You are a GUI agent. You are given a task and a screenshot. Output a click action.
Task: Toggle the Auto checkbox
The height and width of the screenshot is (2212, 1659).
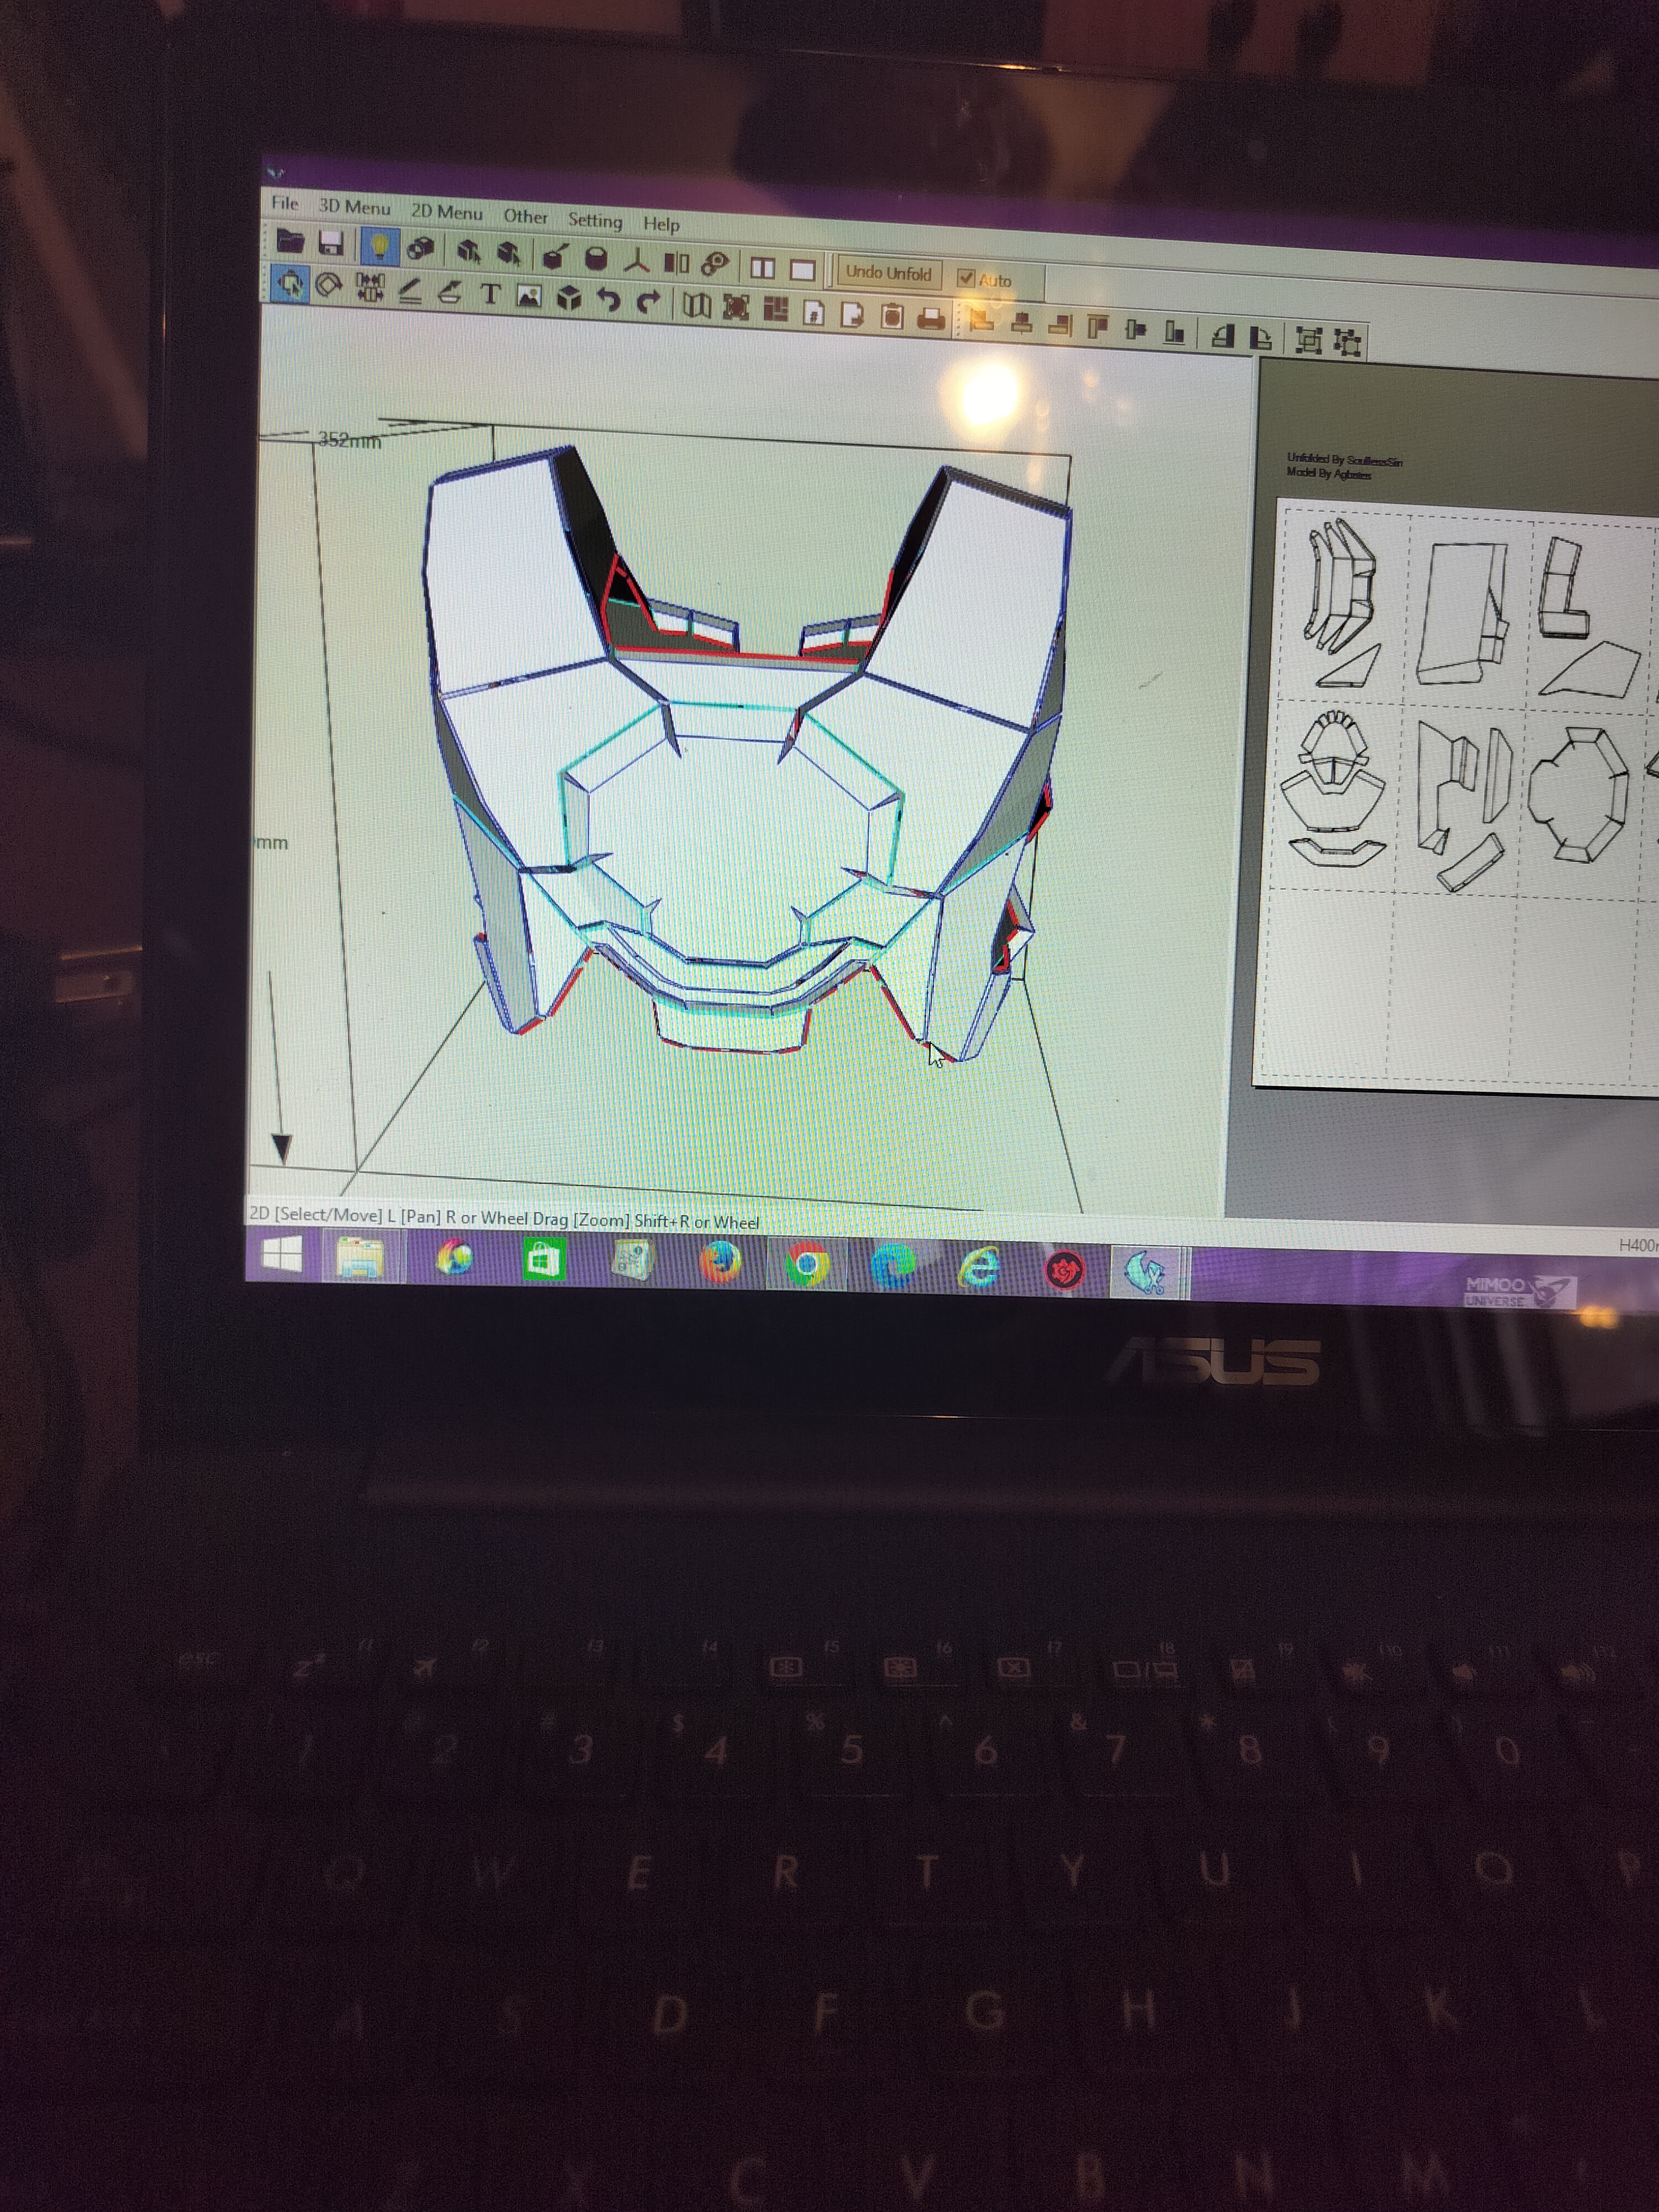point(966,278)
